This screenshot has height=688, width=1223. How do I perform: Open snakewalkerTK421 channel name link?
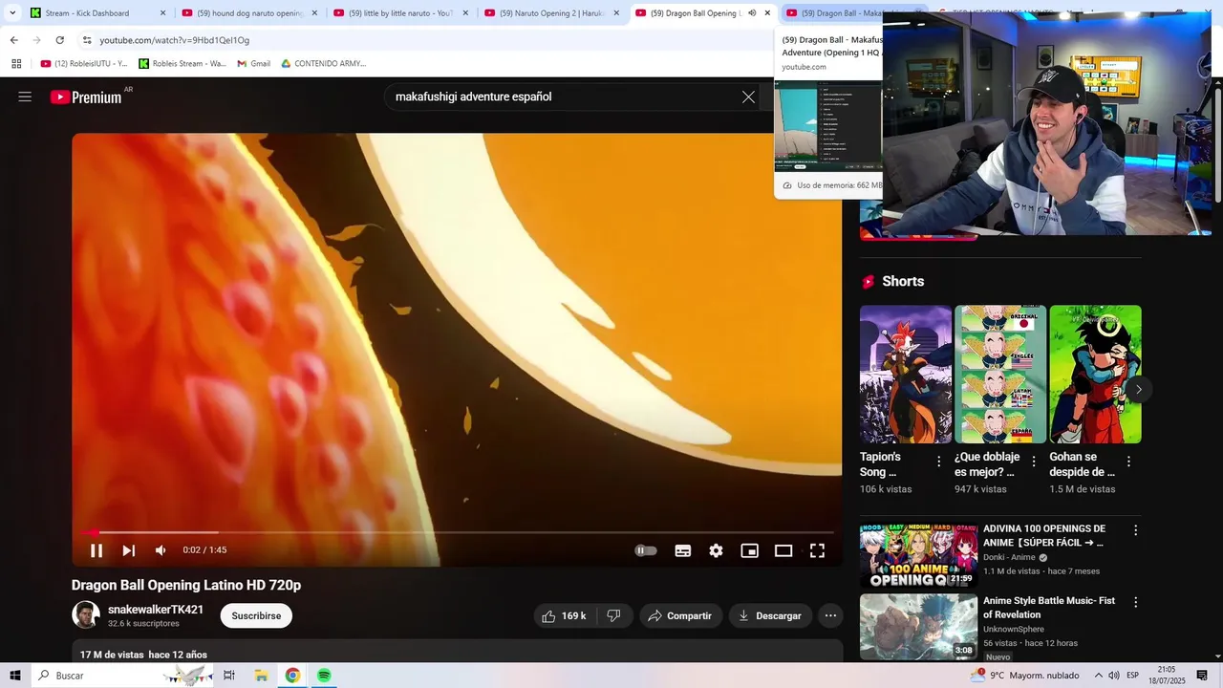click(x=156, y=610)
